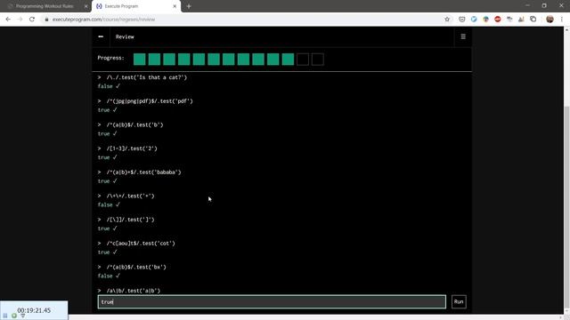Click the Progress: label
The image size is (570, 320).
[x=110, y=58]
